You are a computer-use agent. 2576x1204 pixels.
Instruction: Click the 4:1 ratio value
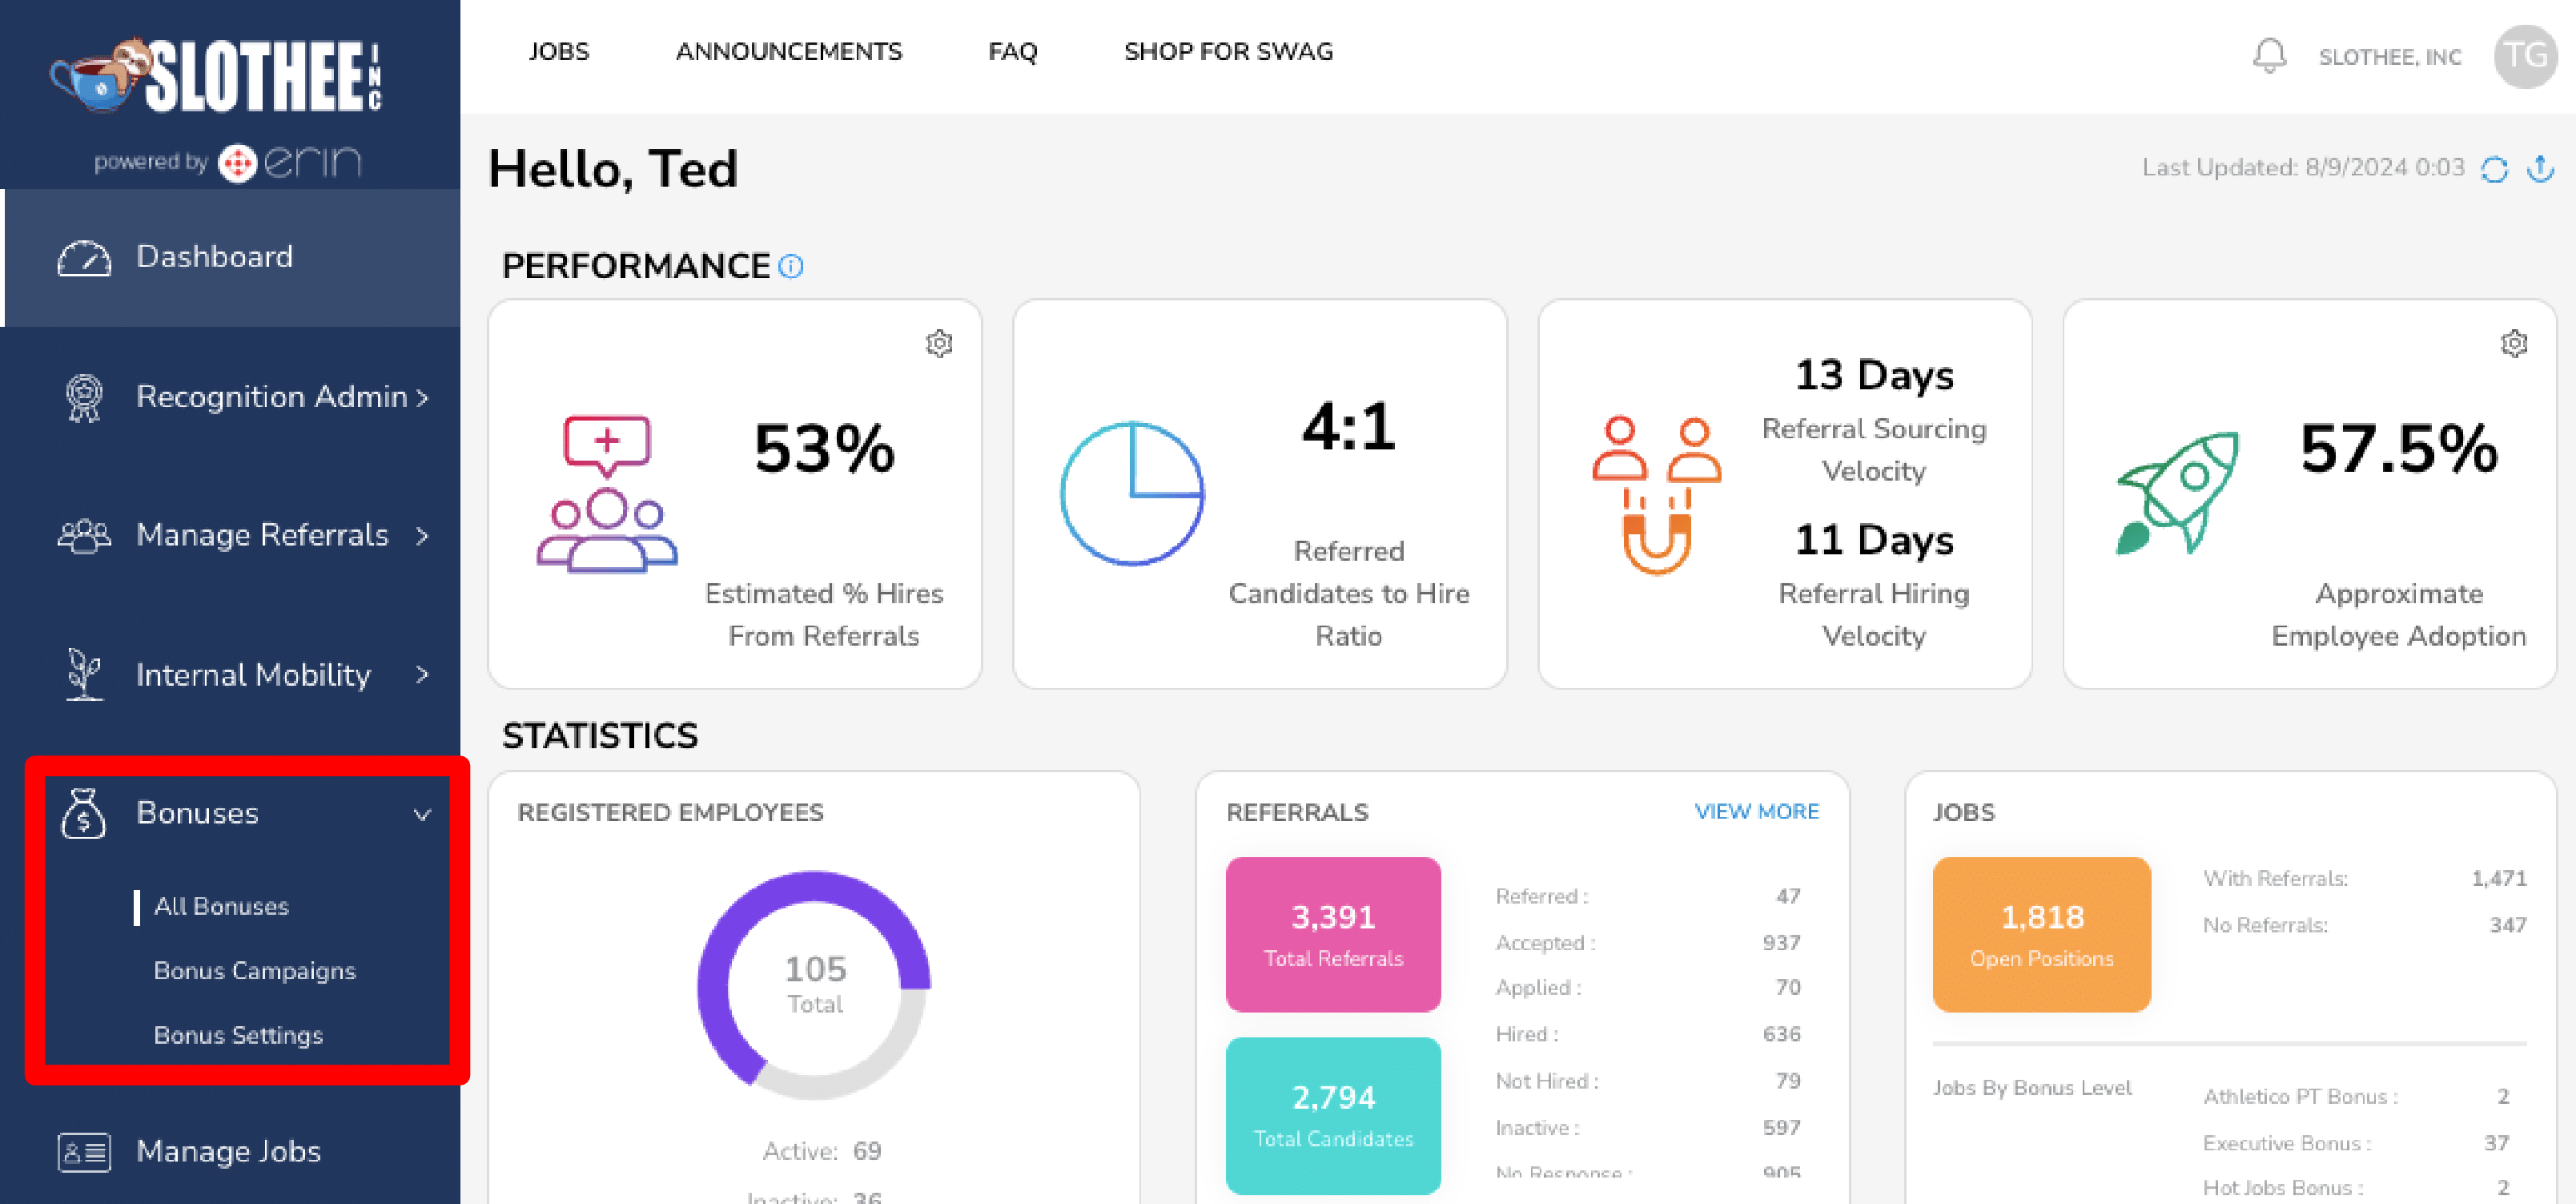click(1348, 427)
